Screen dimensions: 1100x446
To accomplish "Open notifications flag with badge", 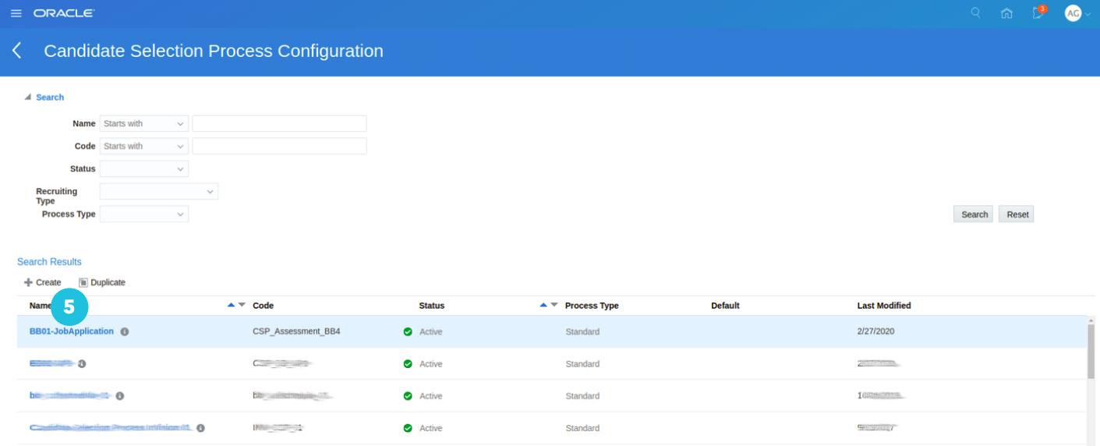I will (x=1038, y=12).
